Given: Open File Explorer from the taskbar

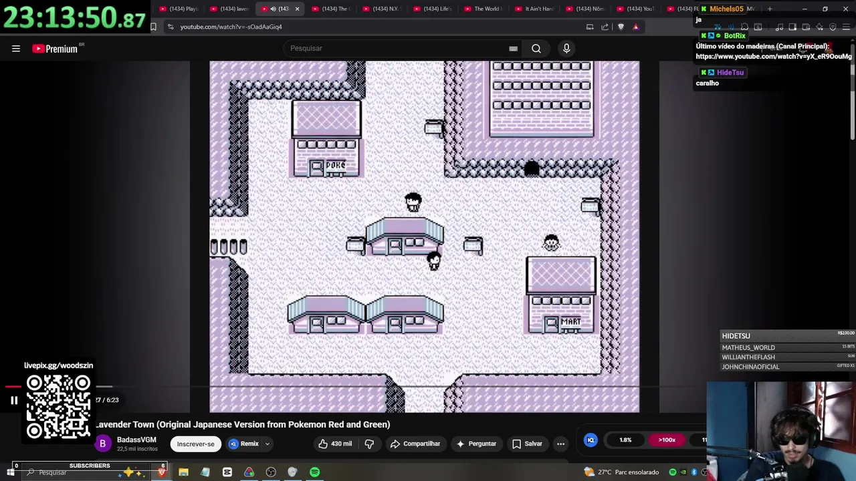Looking at the screenshot, I should pyautogui.click(x=183, y=472).
